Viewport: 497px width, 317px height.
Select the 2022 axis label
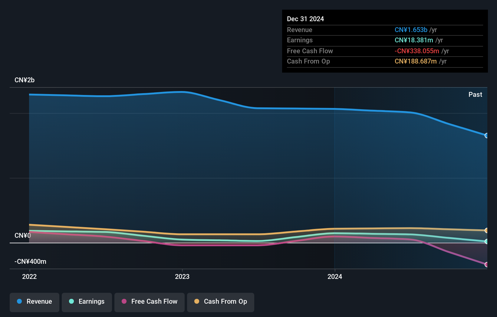(29, 276)
